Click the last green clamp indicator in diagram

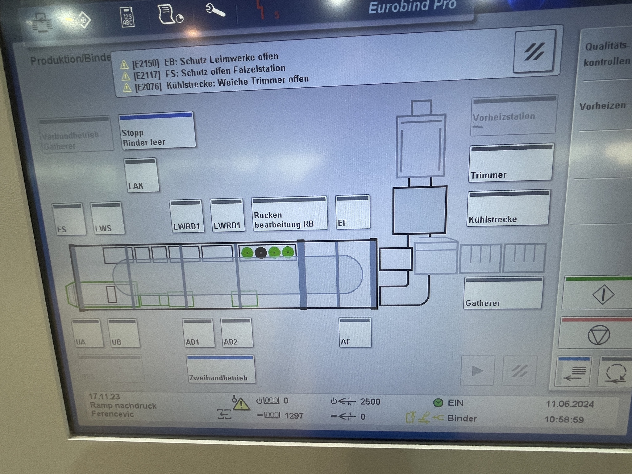[x=288, y=252]
